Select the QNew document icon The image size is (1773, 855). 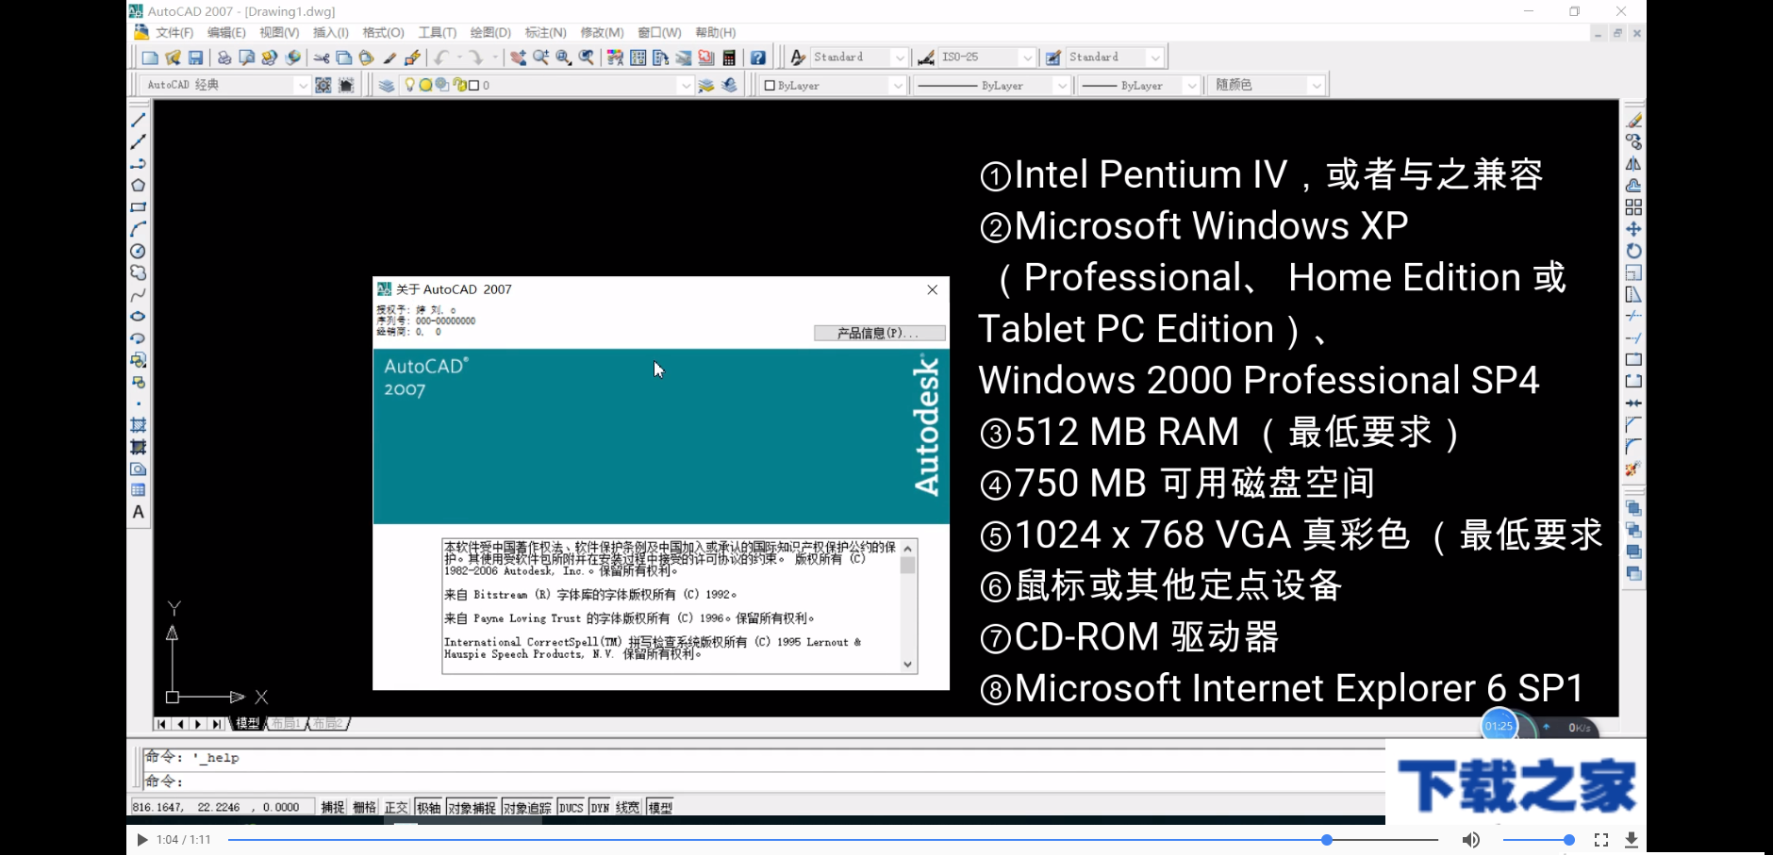click(151, 57)
